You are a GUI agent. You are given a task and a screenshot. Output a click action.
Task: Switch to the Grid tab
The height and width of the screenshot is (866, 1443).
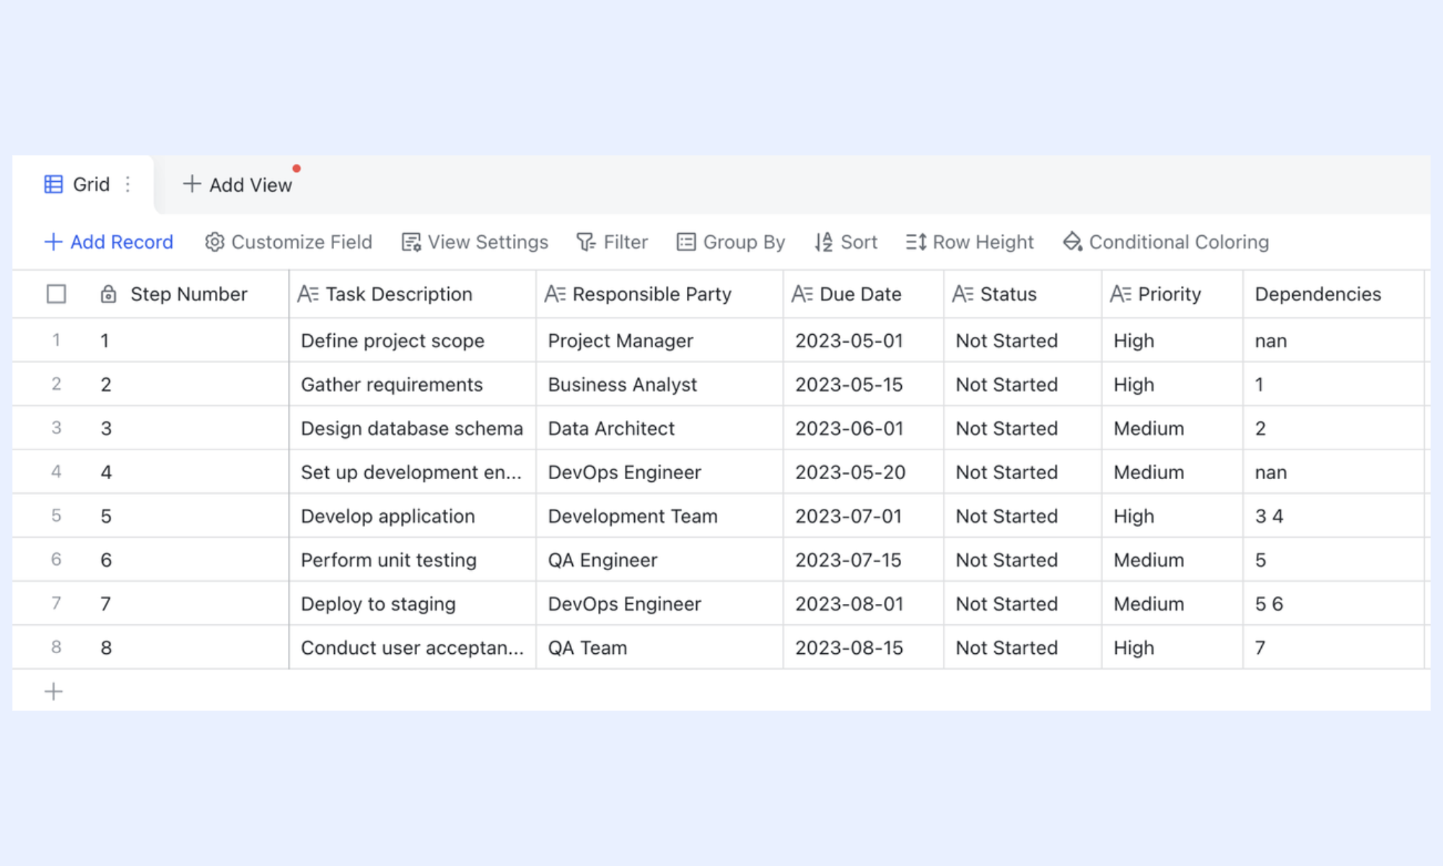(x=83, y=185)
